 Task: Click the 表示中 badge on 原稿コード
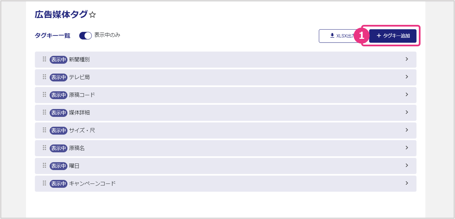(x=58, y=95)
